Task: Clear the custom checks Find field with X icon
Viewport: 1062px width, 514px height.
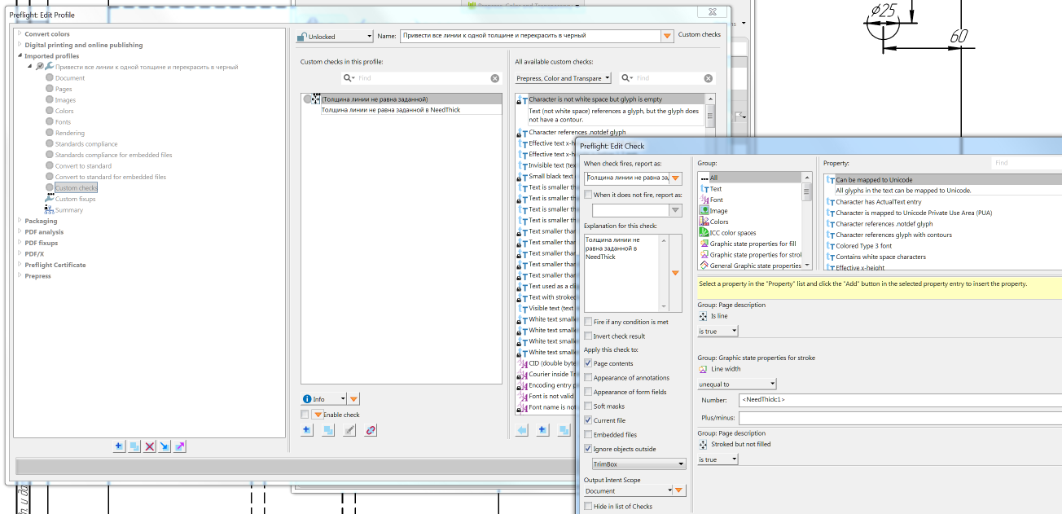Action: click(495, 78)
